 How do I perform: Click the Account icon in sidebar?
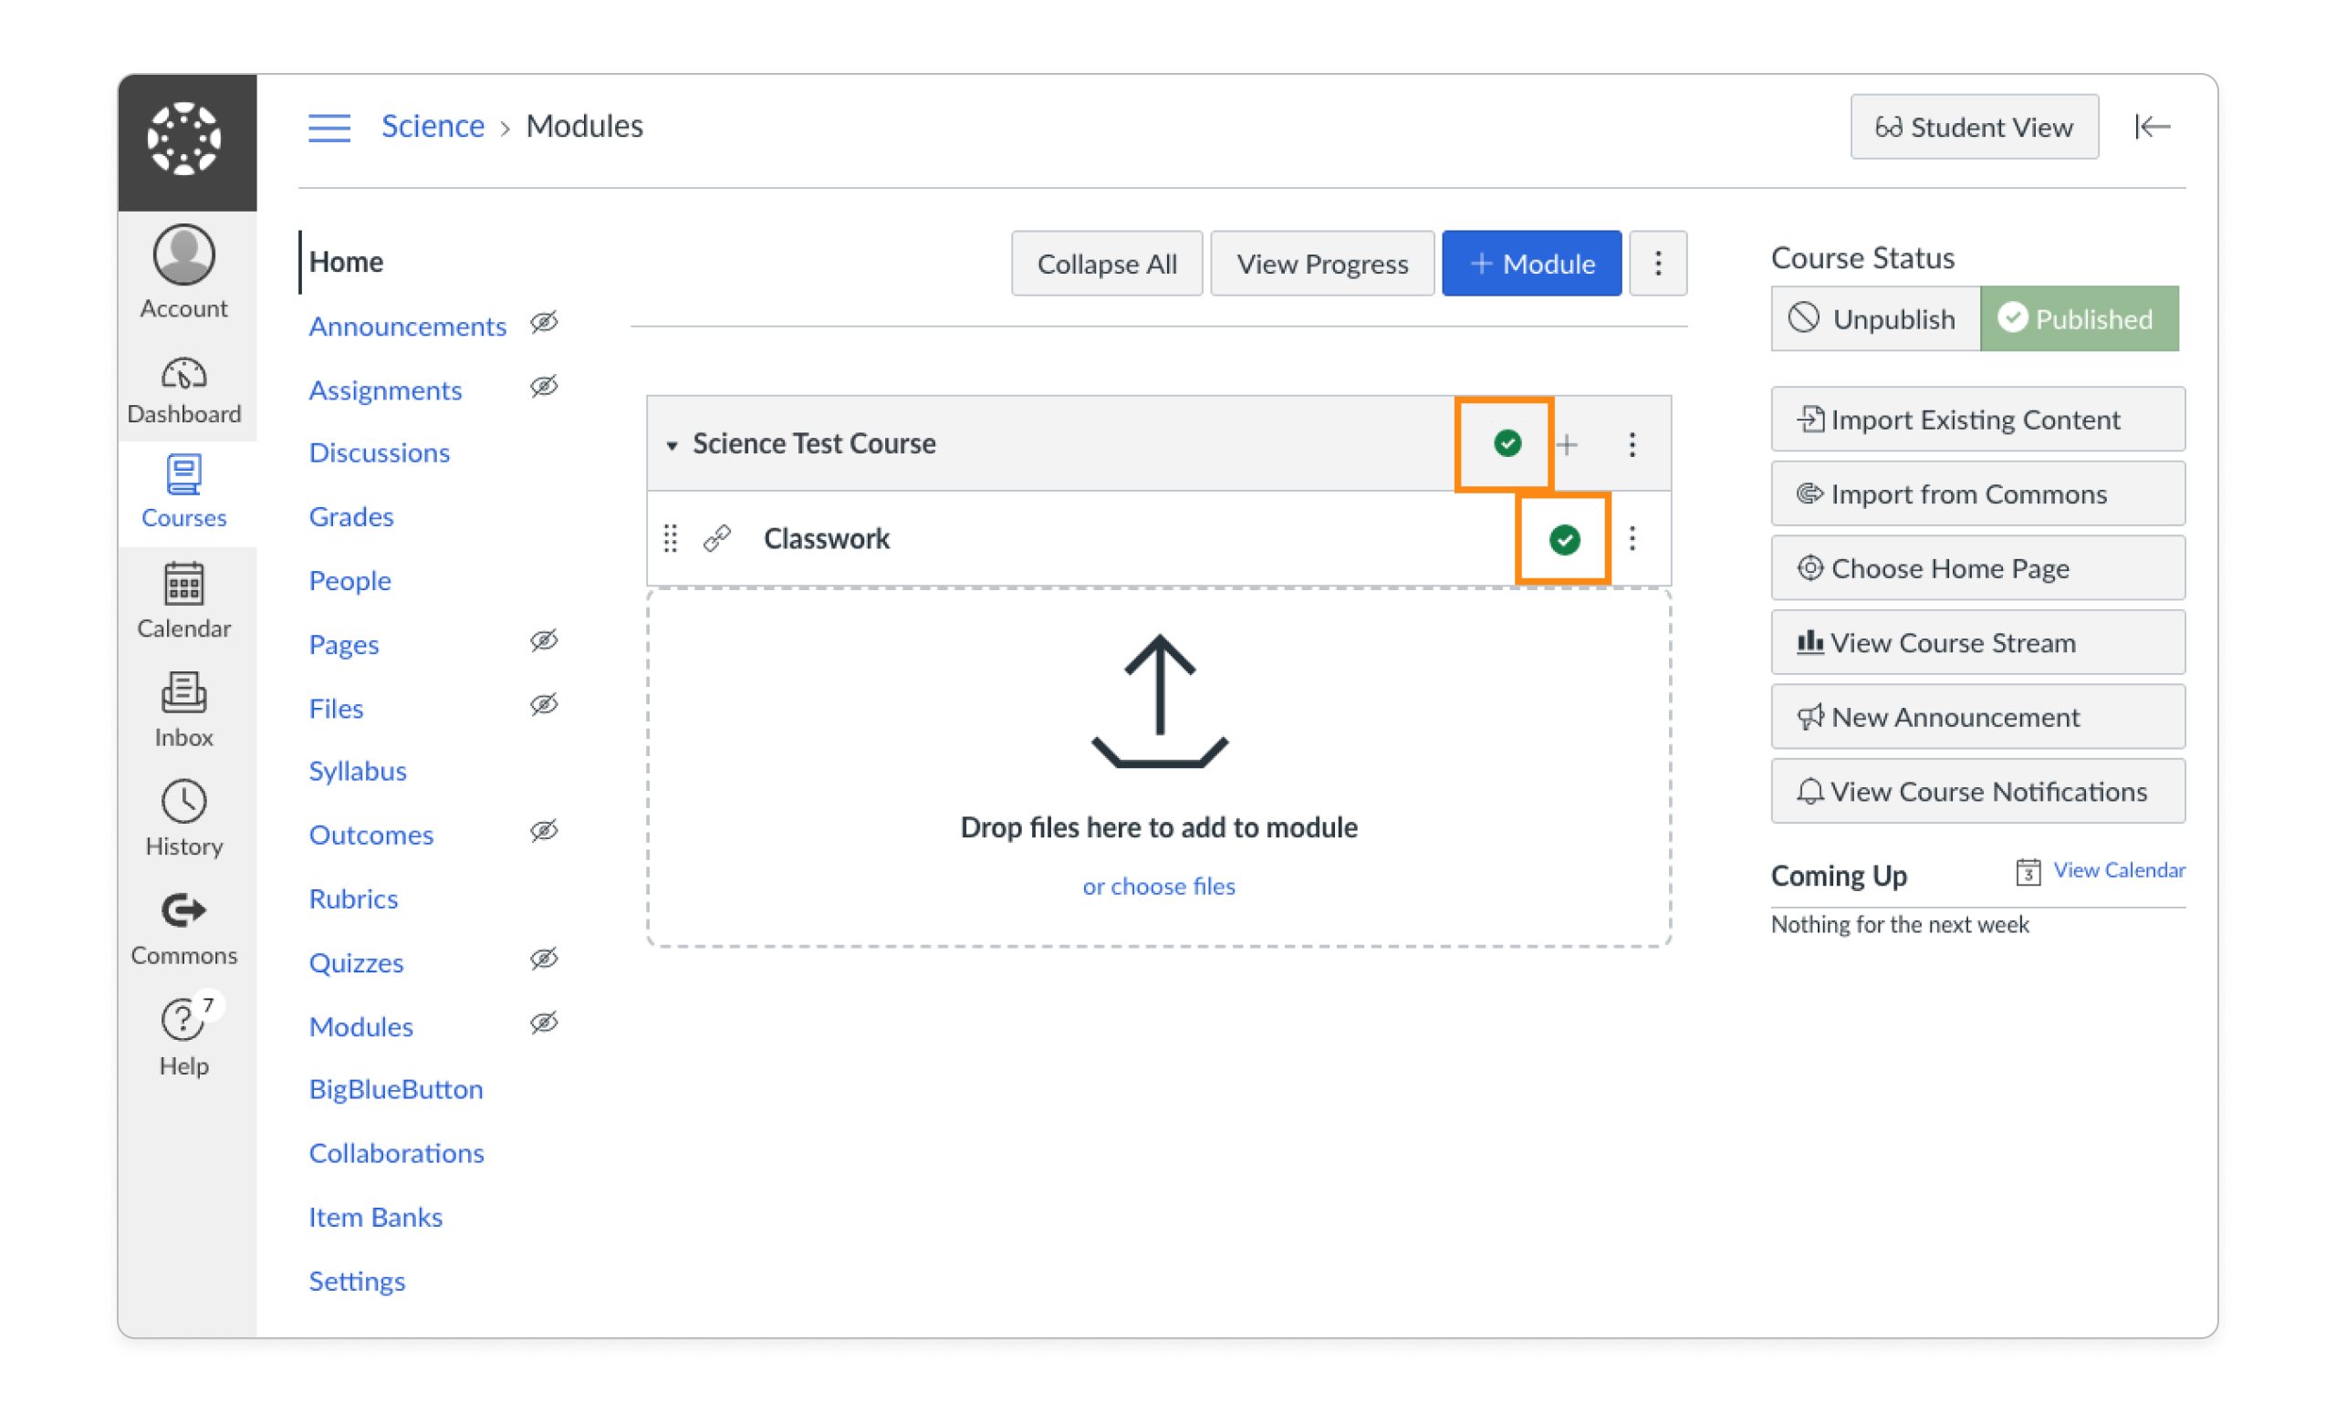(185, 256)
